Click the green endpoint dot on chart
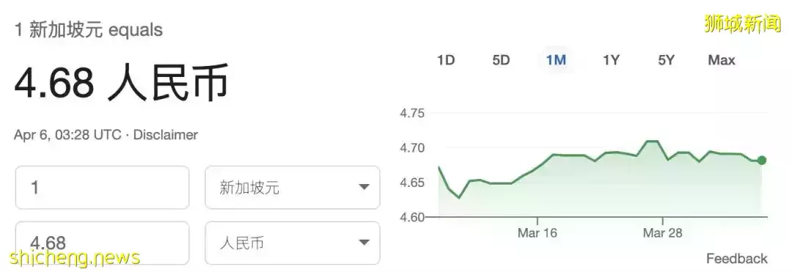Screen dimensions: 792x272 762,161
